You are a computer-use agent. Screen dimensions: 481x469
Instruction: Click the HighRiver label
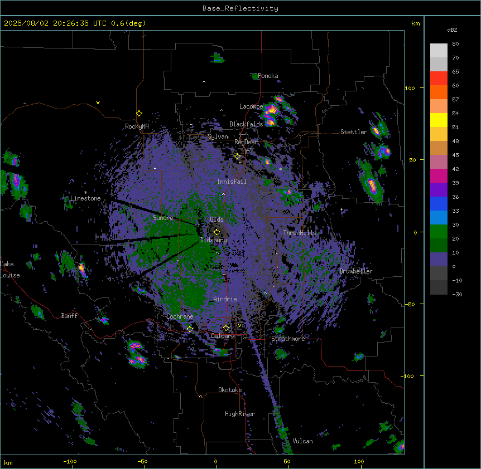tap(240, 414)
